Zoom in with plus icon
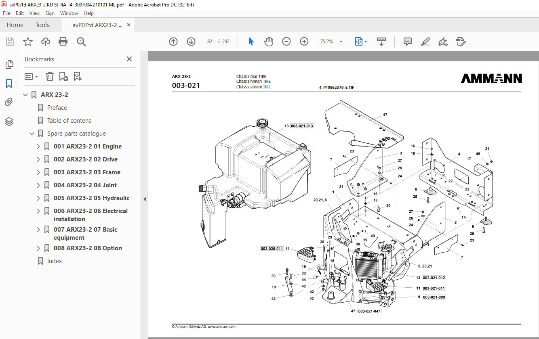Viewport: 539px width, 339px height. [304, 42]
